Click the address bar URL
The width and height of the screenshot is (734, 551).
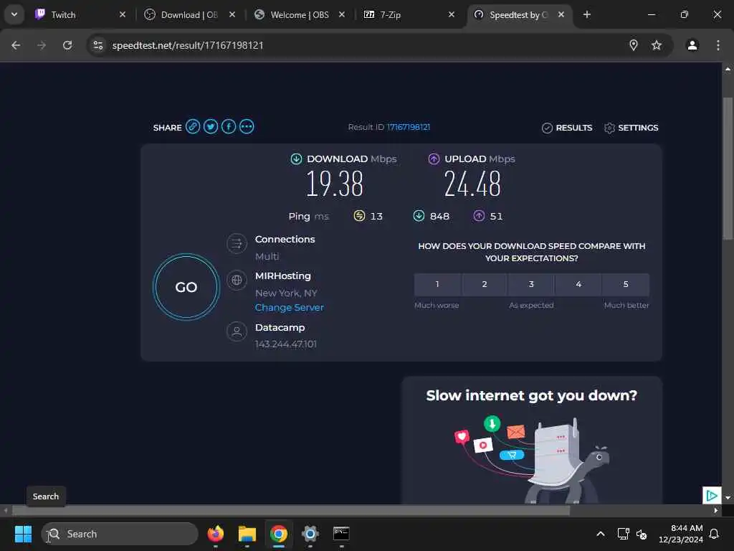point(188,45)
